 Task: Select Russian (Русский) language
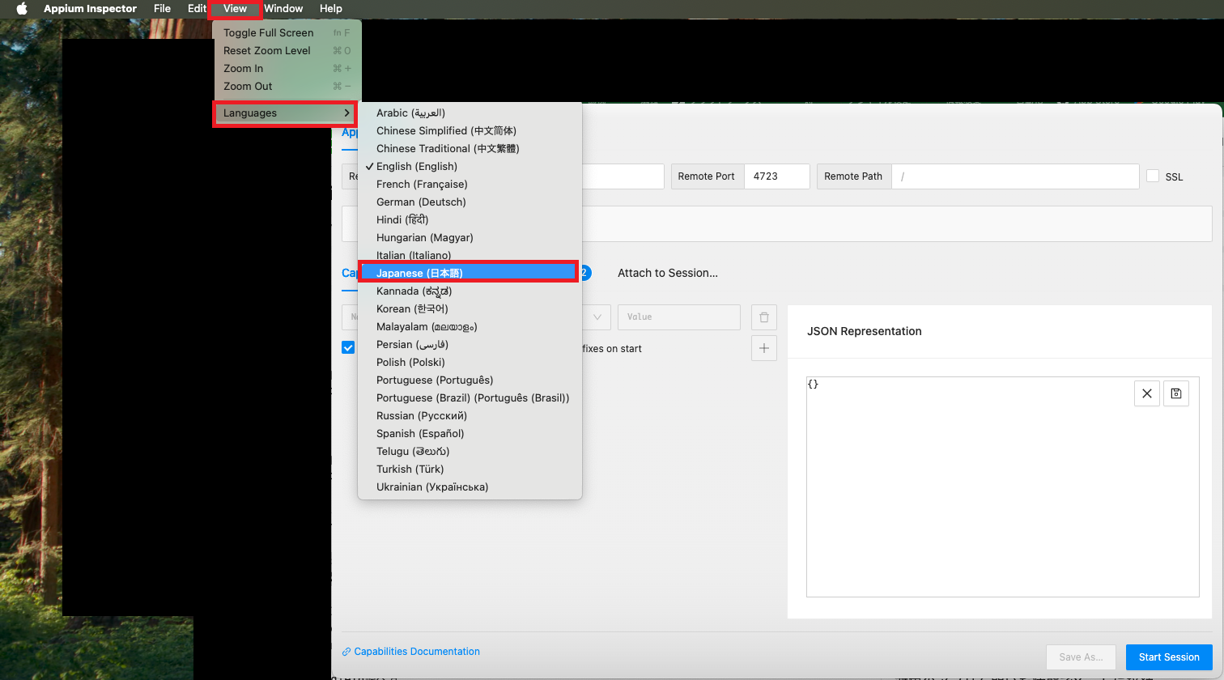coord(470,416)
